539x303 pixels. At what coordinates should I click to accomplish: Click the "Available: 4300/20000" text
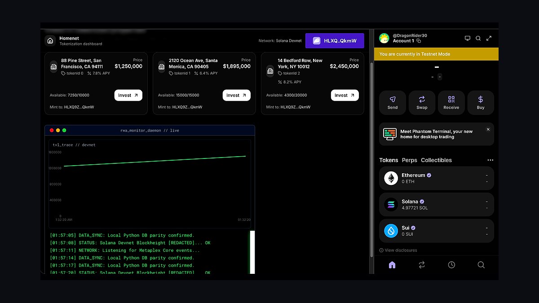tap(287, 95)
